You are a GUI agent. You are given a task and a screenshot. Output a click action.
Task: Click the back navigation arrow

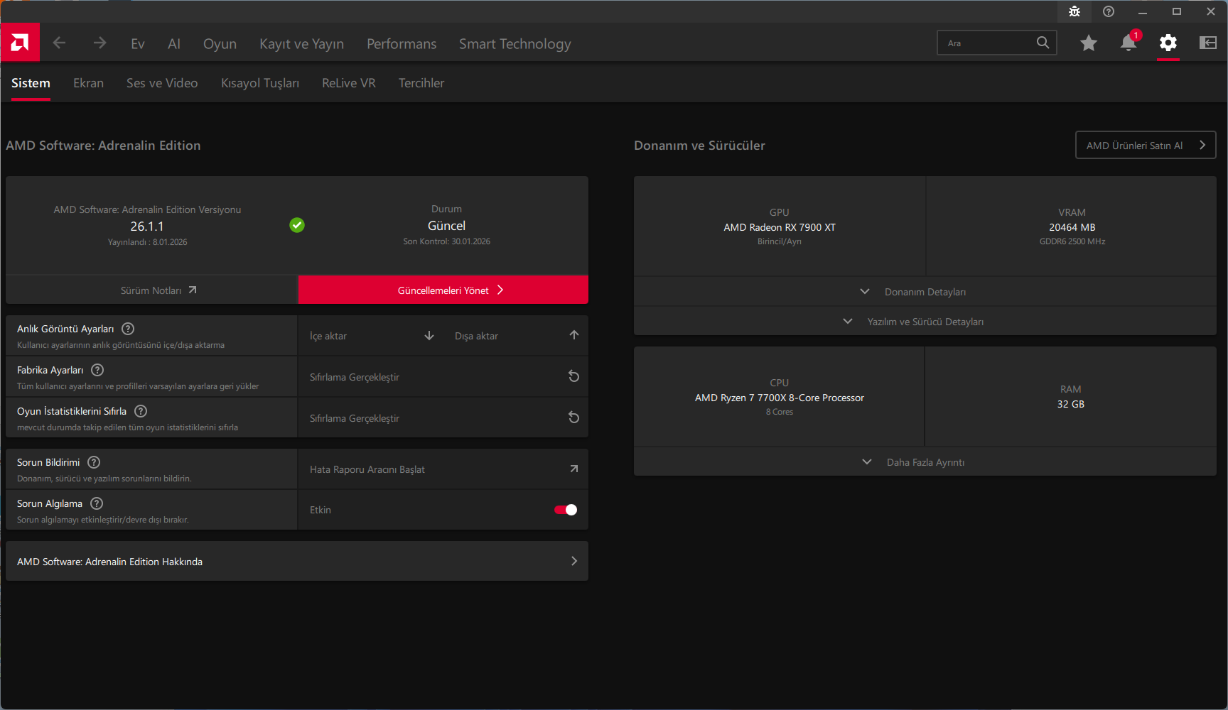coord(60,43)
